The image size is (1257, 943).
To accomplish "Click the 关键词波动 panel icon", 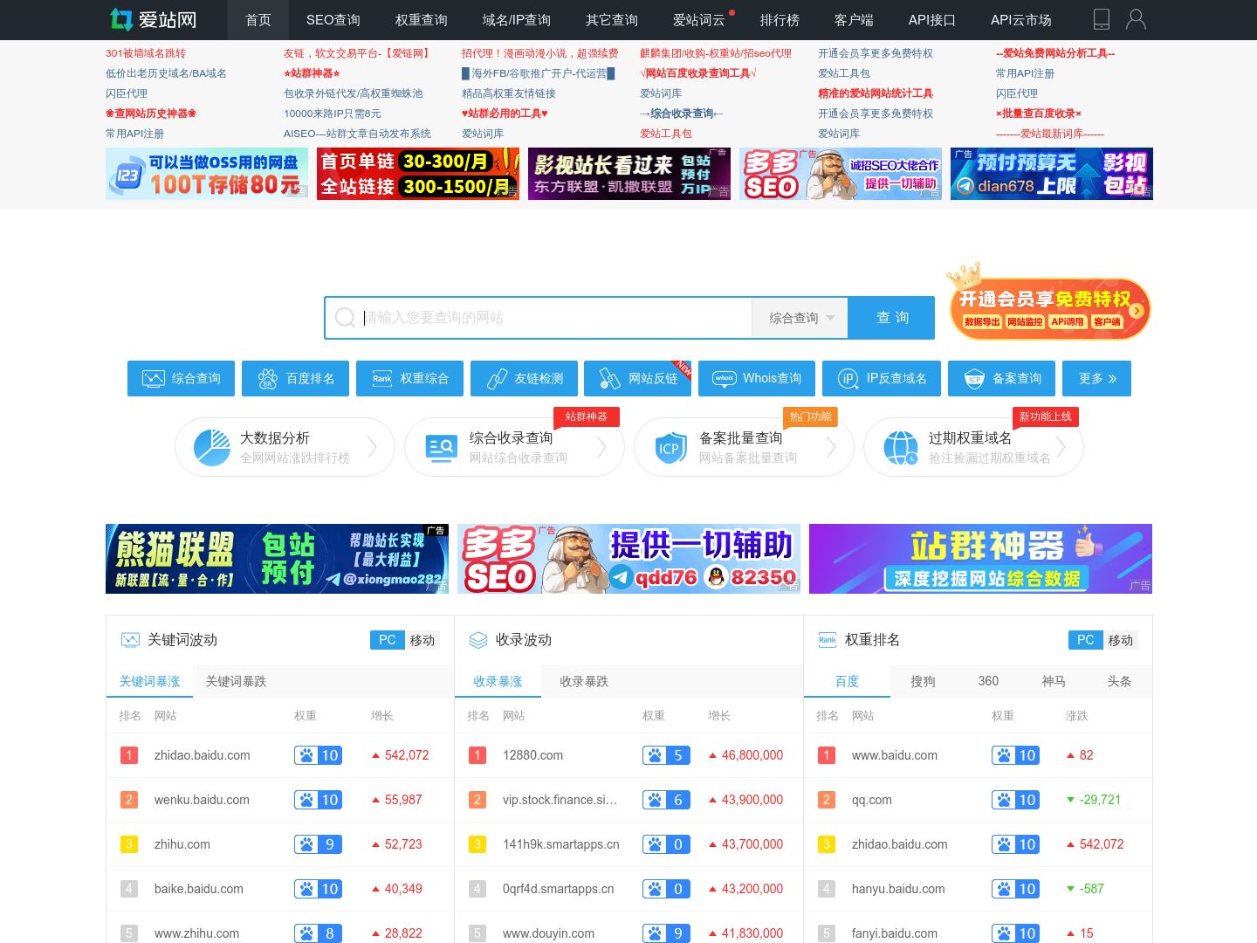I will (130, 640).
